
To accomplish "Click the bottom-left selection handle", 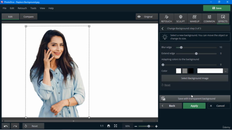I will coord(26,117).
